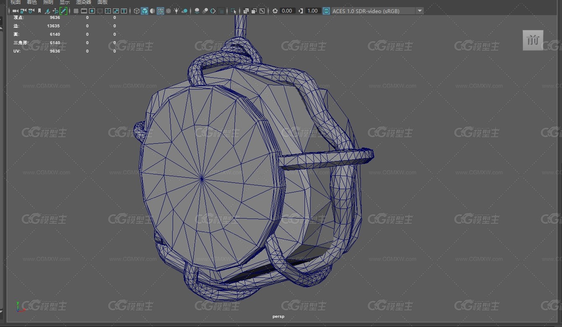The image size is (562, 327).
Task: Click the persp camera name label
Action: click(278, 316)
